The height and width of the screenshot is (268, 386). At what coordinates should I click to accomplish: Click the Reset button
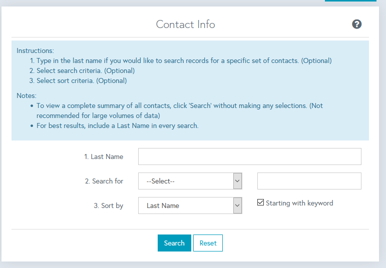coord(208,243)
